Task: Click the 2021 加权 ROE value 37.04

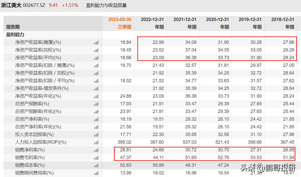Action: pos(191,50)
